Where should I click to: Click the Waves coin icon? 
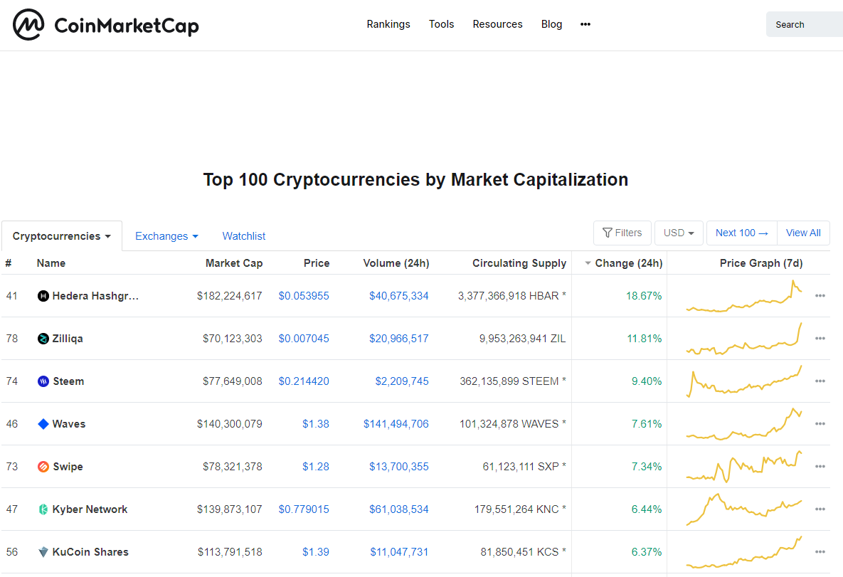tap(43, 424)
